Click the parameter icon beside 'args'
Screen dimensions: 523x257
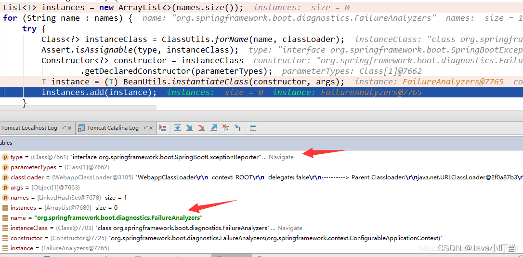tap(5, 188)
